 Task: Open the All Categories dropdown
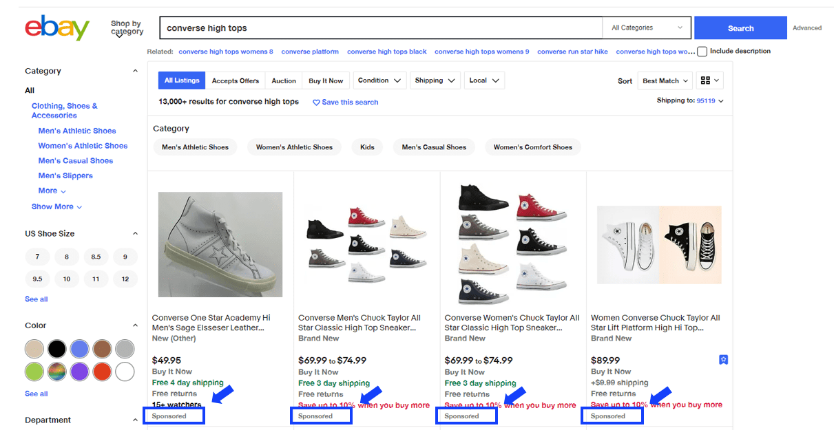coord(647,28)
